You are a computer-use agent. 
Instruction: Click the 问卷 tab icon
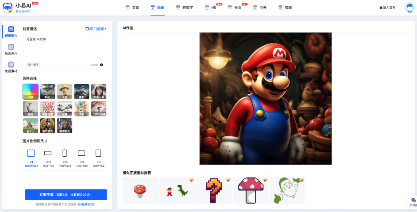[x=255, y=8]
